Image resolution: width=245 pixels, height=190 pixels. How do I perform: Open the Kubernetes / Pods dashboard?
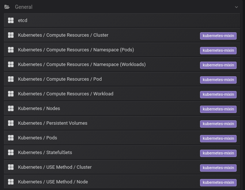pos(37,138)
